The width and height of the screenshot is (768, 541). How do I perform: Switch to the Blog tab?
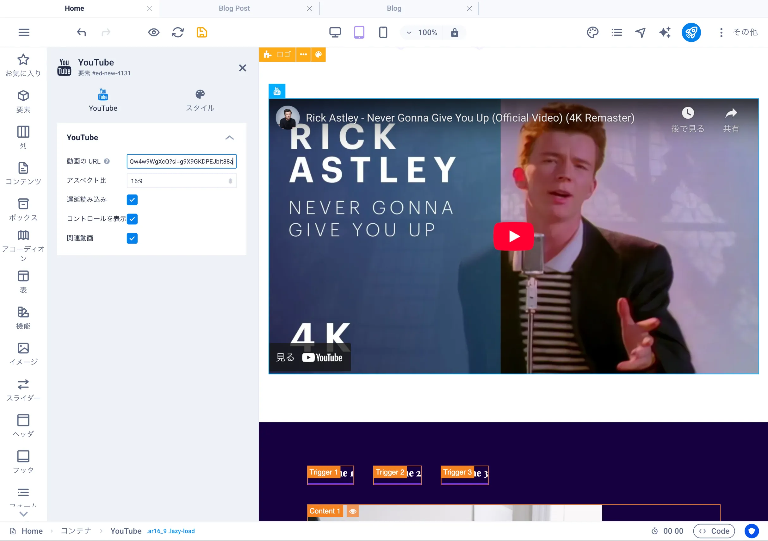394,8
